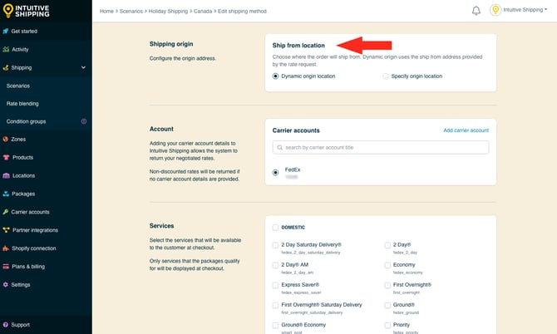Open Products via its sidebar icon

click(7, 157)
